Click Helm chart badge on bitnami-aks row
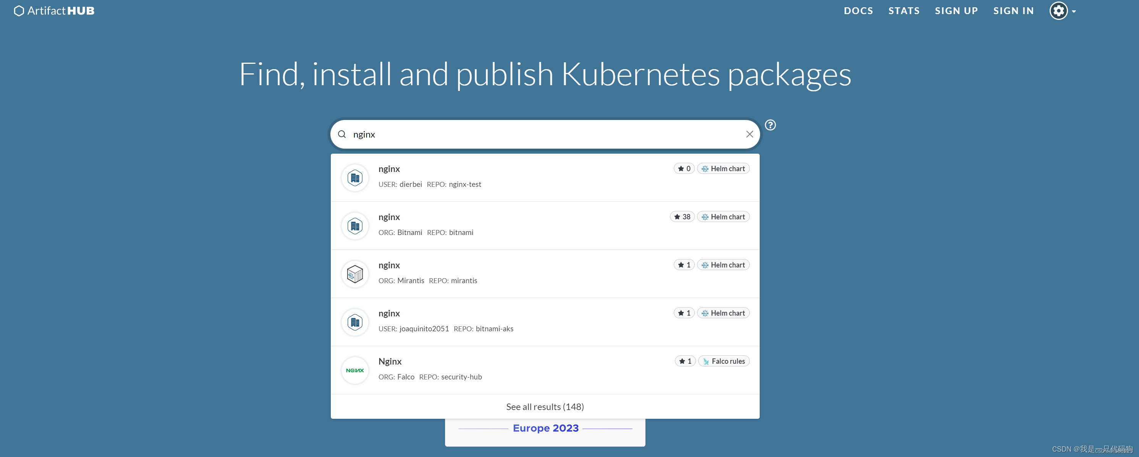Image resolution: width=1139 pixels, height=457 pixels. 723,313
